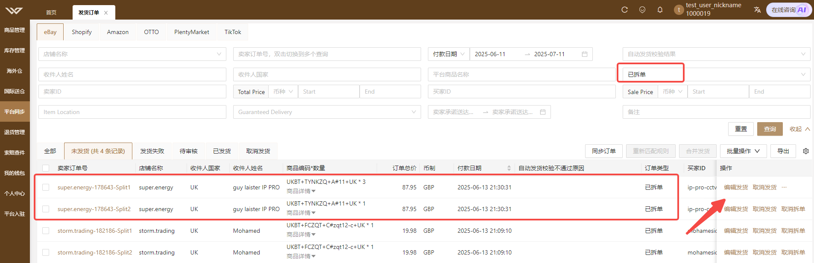814x263 pixels.
Task: Focus the Item Location input field
Action: tap(132, 112)
